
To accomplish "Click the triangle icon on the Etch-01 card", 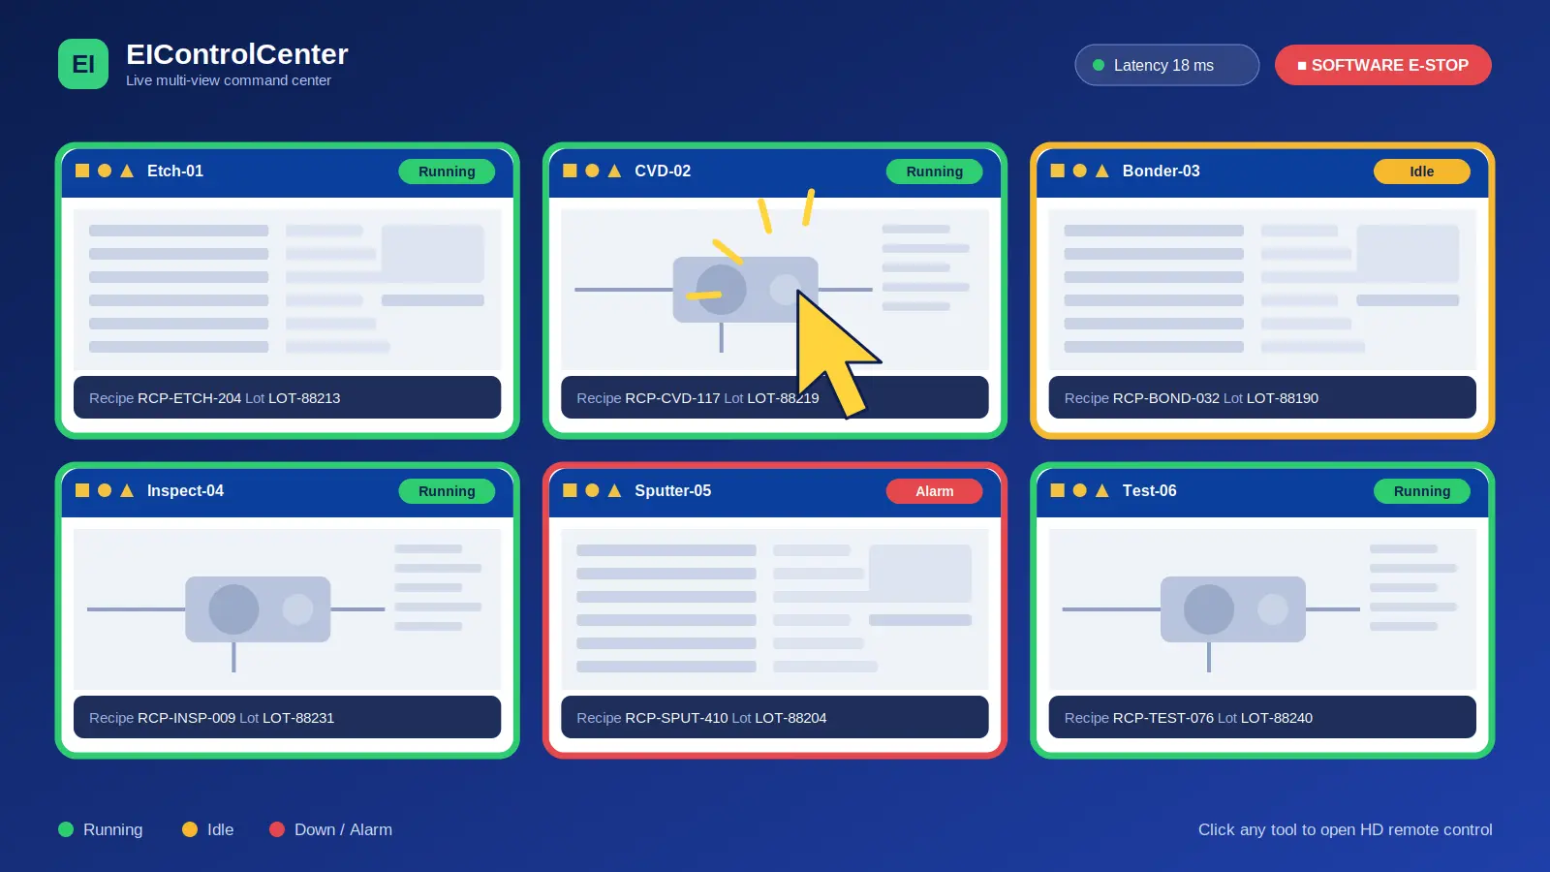I will (x=127, y=171).
